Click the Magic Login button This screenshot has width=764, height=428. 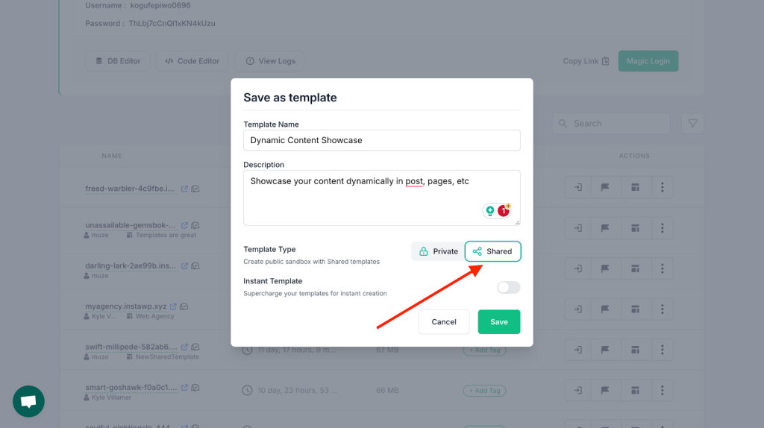648,61
